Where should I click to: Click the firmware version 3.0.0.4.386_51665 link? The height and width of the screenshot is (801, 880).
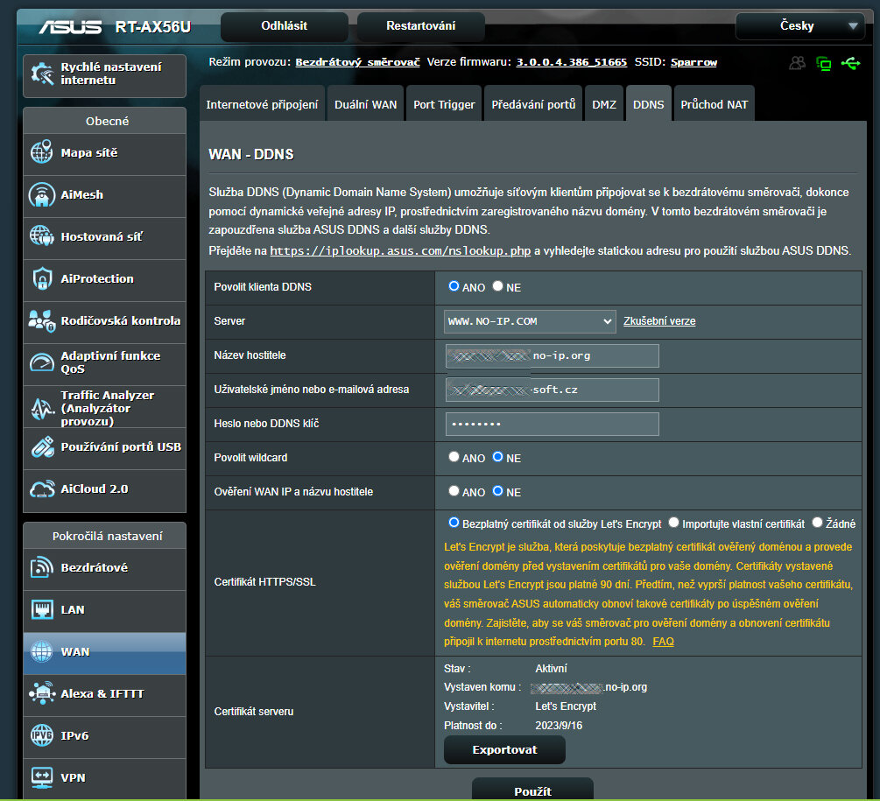point(571,62)
